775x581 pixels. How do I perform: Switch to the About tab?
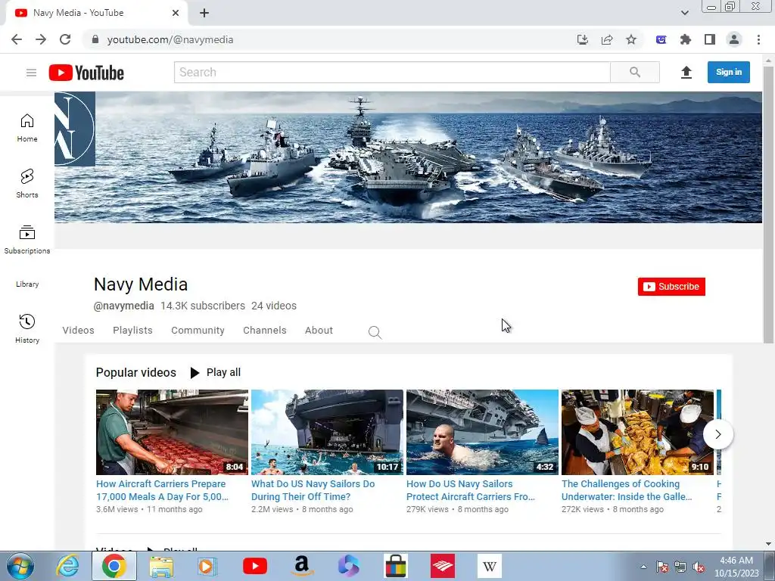(319, 331)
